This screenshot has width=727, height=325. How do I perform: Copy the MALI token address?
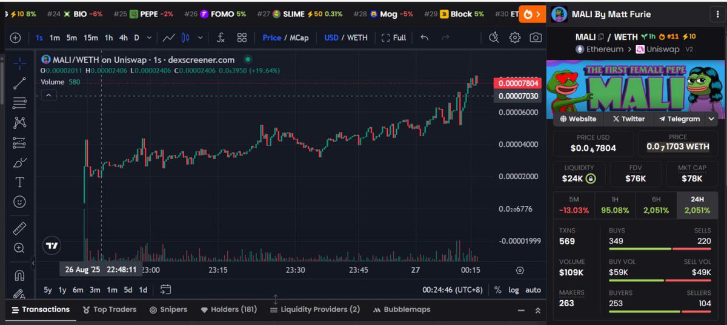pos(601,38)
